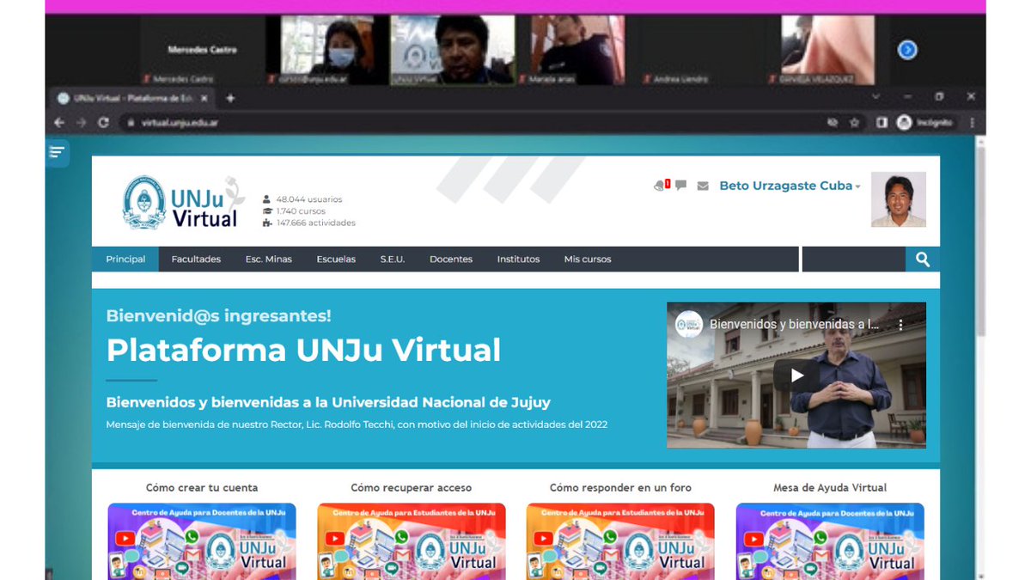
Task: Click the tab search chevron in the title bar
Action: tap(875, 96)
